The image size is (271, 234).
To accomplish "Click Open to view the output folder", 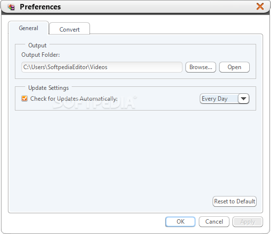I will click(x=234, y=67).
